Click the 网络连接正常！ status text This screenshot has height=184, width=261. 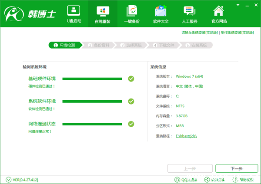tap(40, 131)
